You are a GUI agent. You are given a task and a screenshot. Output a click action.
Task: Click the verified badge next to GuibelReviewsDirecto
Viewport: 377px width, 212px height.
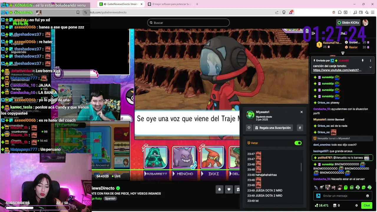(118, 188)
